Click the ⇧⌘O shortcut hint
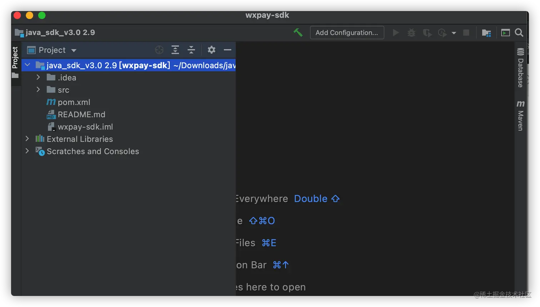 pyautogui.click(x=262, y=221)
